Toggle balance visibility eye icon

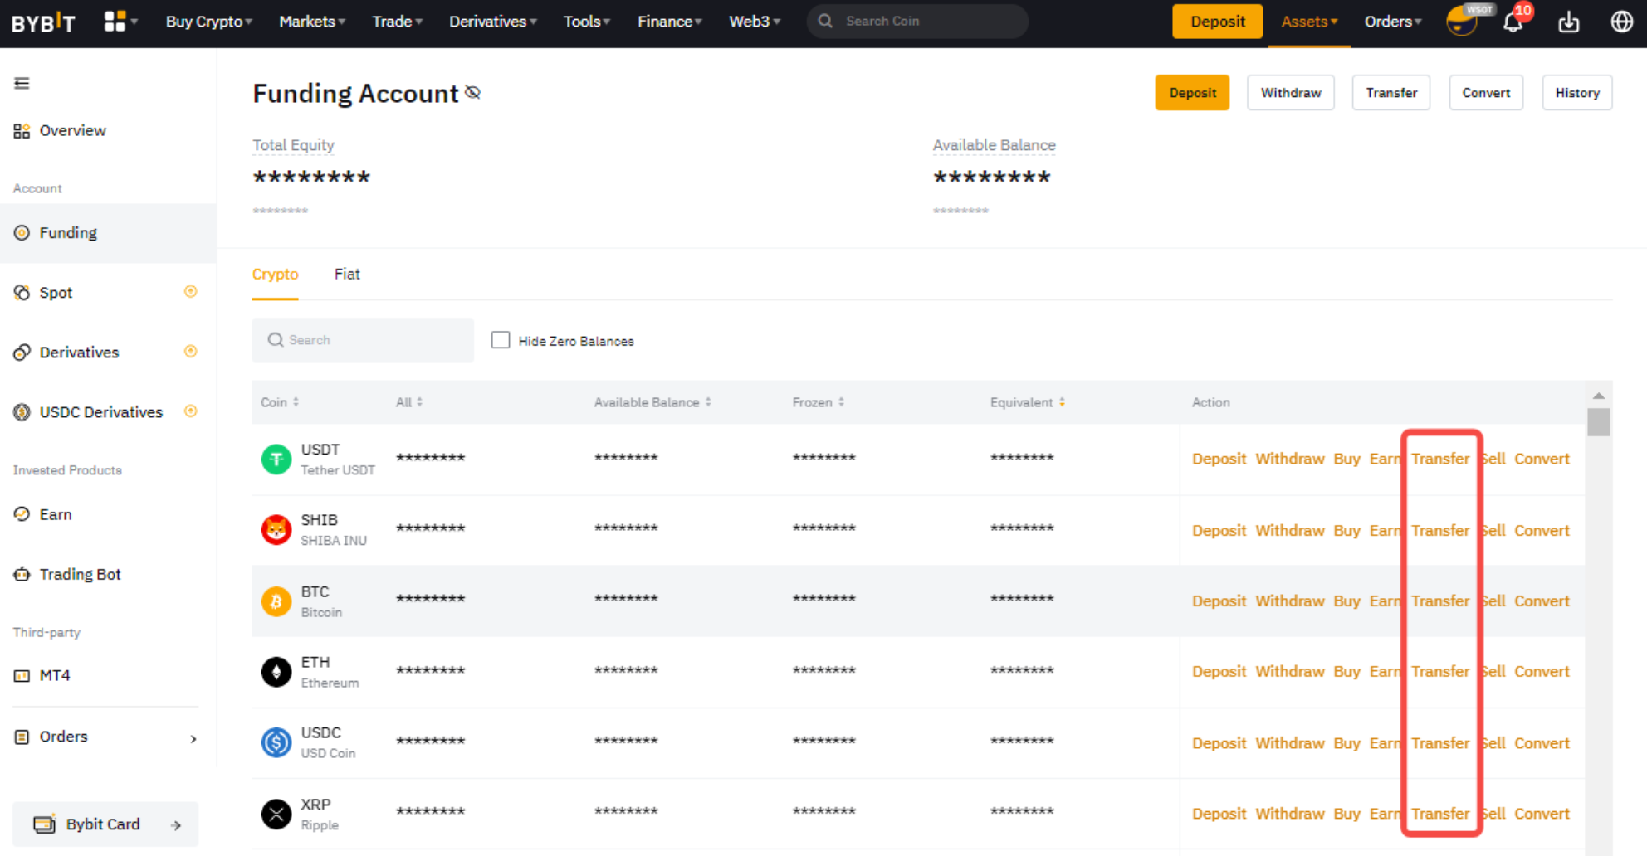[473, 92]
